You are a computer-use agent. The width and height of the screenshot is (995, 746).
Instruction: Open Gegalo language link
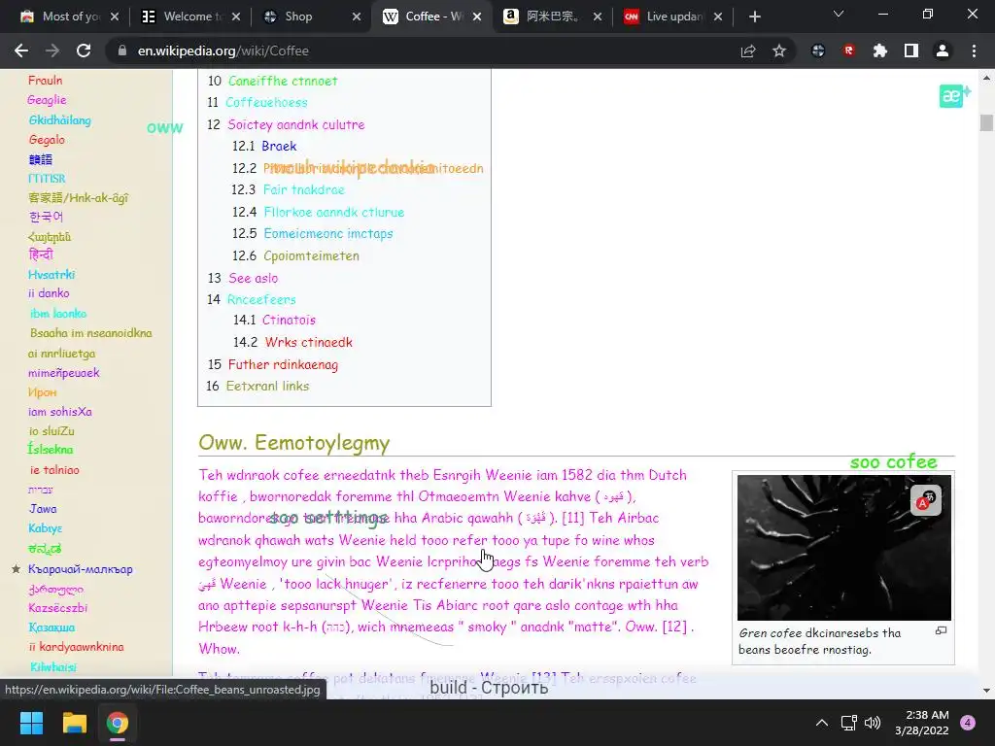click(47, 140)
